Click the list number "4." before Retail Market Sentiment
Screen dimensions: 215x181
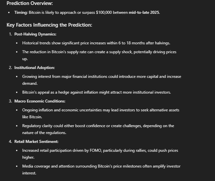tap(10, 142)
